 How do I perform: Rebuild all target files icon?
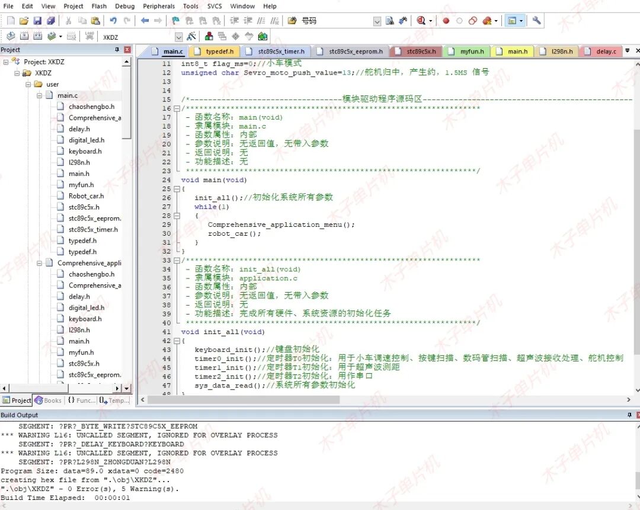(37, 36)
